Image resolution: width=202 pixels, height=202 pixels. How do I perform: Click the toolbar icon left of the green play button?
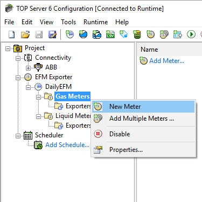[178, 34]
